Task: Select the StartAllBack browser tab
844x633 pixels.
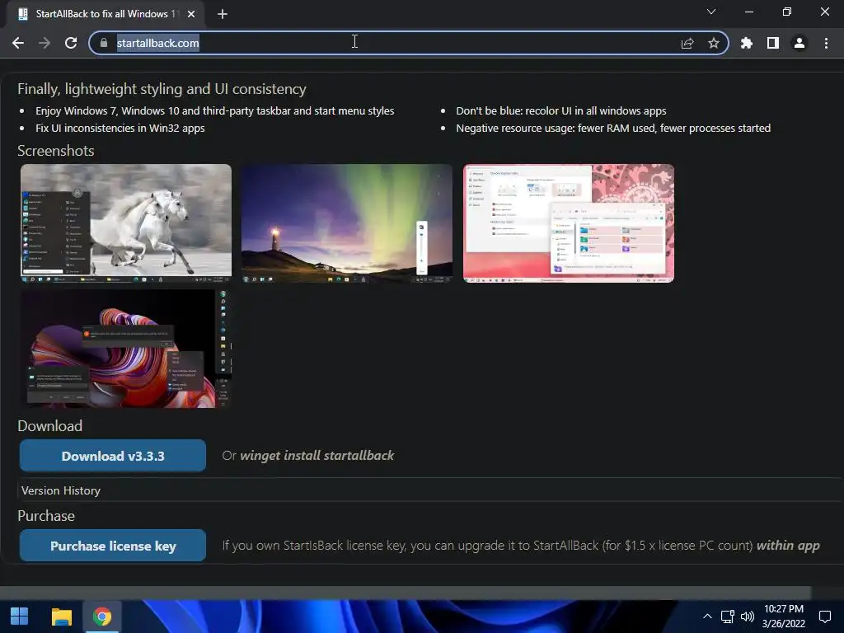Action: pyautogui.click(x=105, y=14)
